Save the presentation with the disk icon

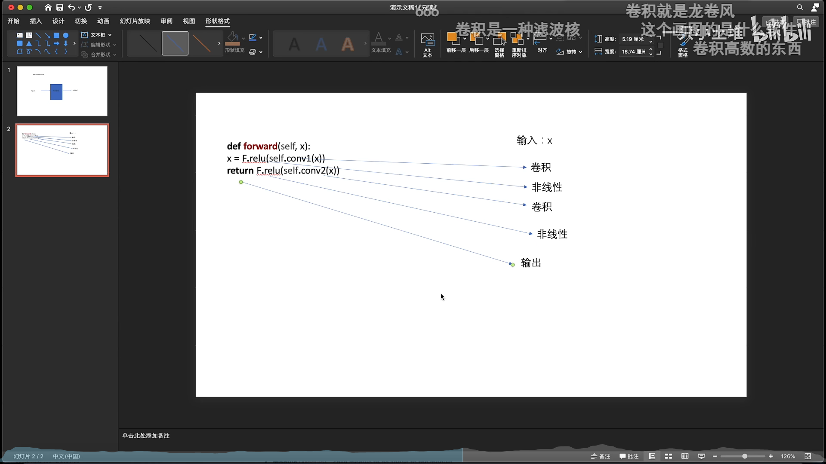[60, 7]
